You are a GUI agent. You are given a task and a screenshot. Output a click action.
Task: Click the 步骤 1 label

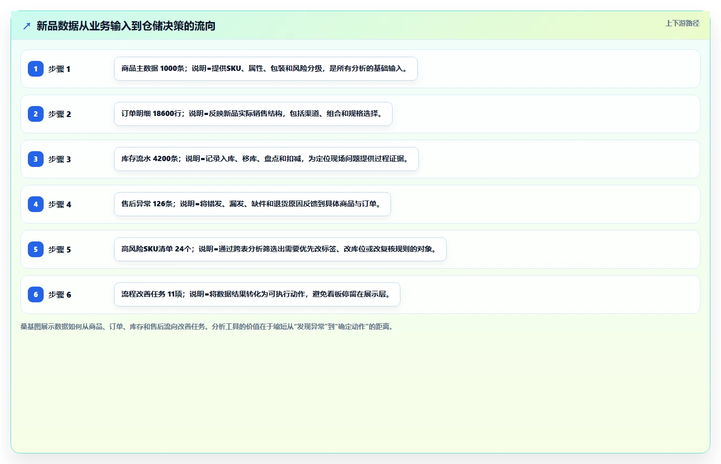point(59,69)
